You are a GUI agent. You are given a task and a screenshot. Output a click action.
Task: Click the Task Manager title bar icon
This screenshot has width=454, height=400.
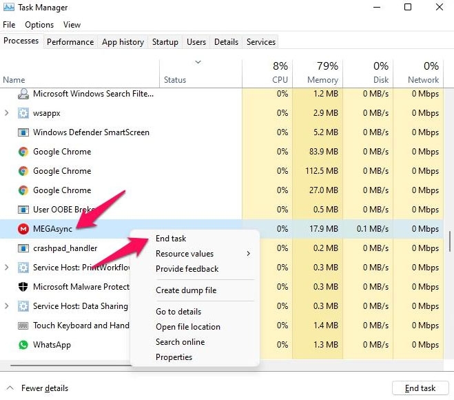click(8, 7)
